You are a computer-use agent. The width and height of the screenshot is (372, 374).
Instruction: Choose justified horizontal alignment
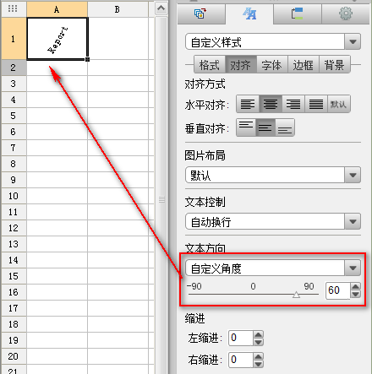tap(316, 104)
